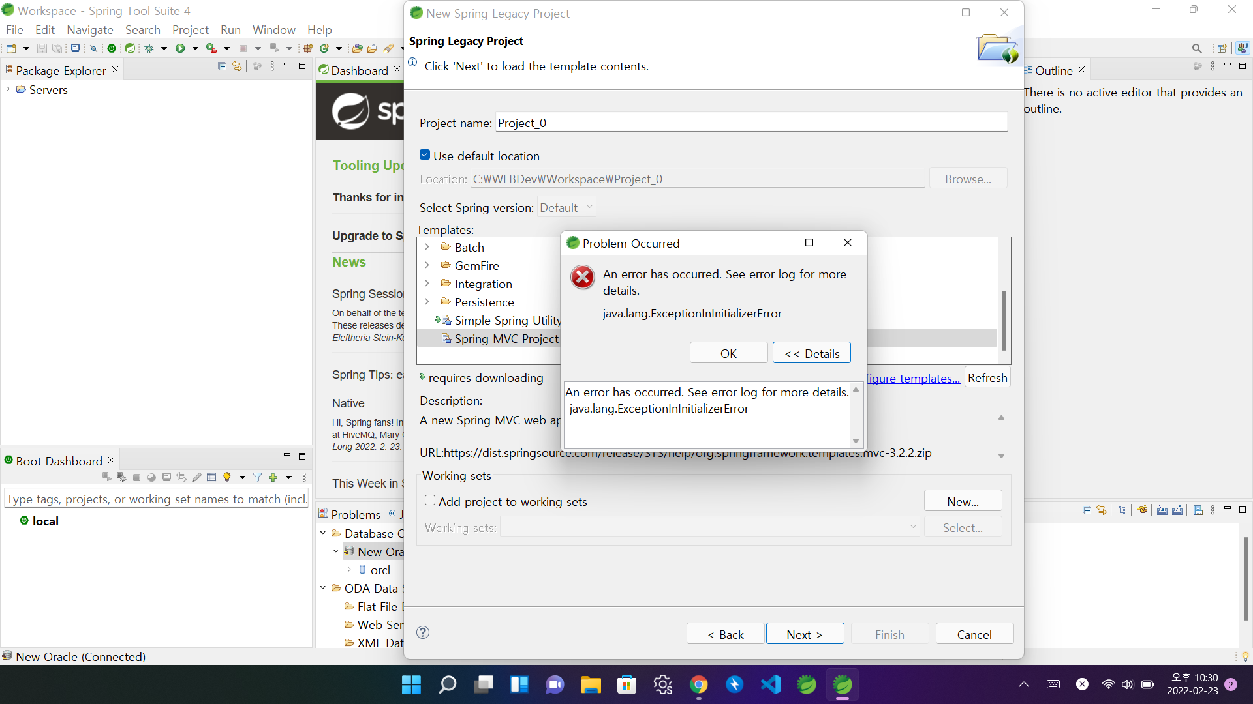
Task: Click the Debug bug toolbar icon
Action: coord(149,48)
